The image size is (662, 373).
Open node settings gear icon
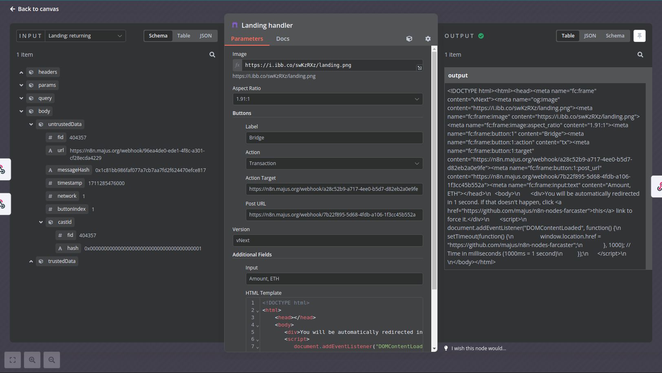428,39
